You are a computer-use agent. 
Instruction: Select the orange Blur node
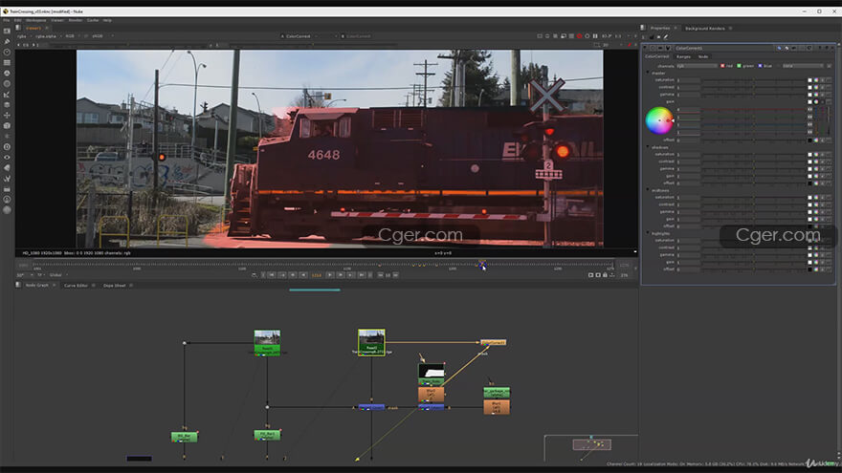point(432,394)
